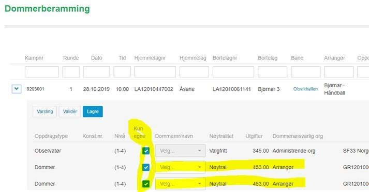Viewport: 369px width, 192px height.
Task: Click the Validér button
Action: [70, 111]
